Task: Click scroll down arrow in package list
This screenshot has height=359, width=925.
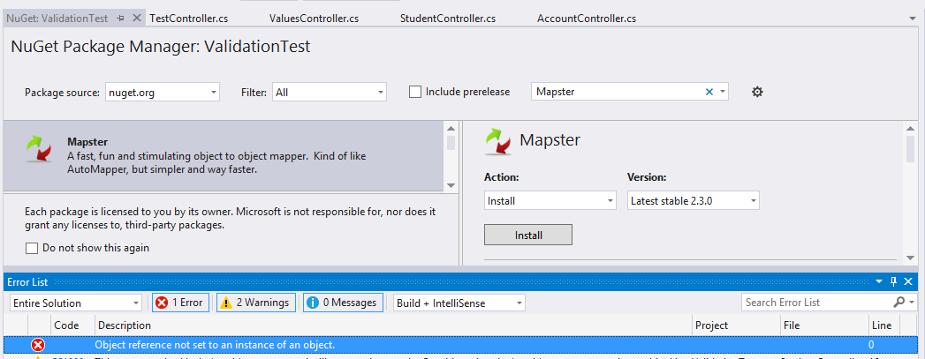Action: tap(451, 185)
